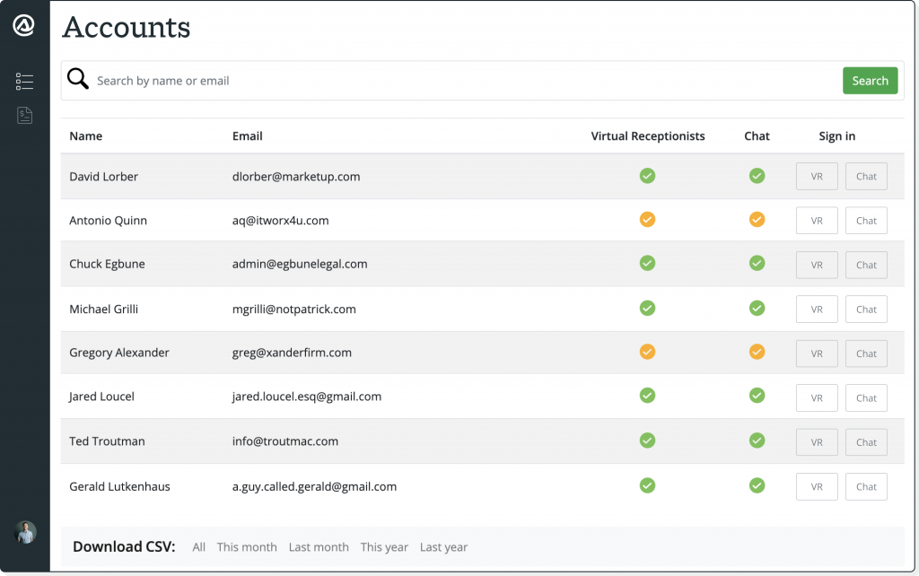The width and height of the screenshot is (919, 576).
Task: Click the user avatar in the sidebar
Action: pyautogui.click(x=25, y=532)
